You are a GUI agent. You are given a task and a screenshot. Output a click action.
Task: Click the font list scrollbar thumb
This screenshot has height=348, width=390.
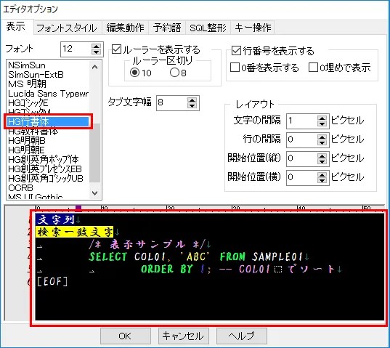point(94,153)
